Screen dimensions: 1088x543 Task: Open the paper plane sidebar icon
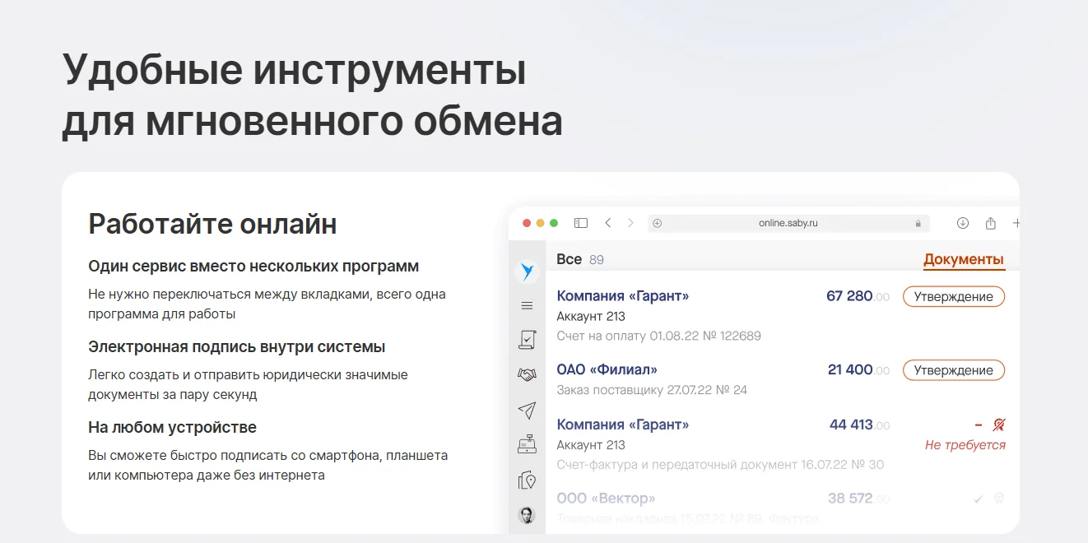[x=527, y=410]
